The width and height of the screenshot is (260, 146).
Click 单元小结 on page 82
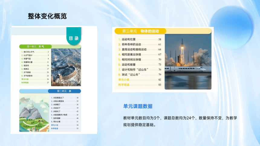coord(140,80)
